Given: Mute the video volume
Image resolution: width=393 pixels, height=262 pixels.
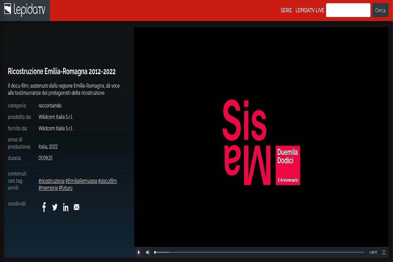Looking at the screenshot, I should 148,252.
